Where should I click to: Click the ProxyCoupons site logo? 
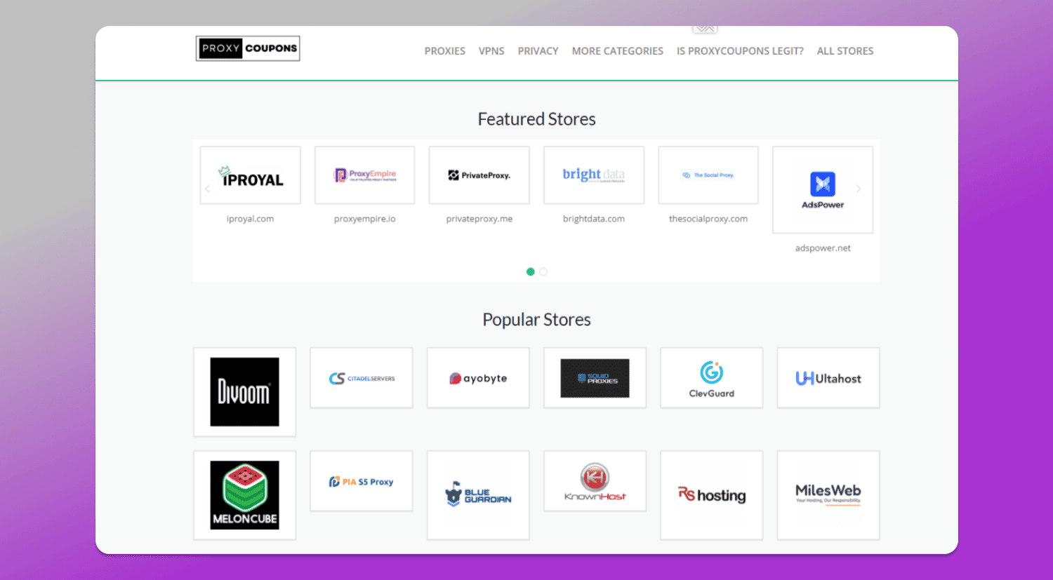point(248,48)
